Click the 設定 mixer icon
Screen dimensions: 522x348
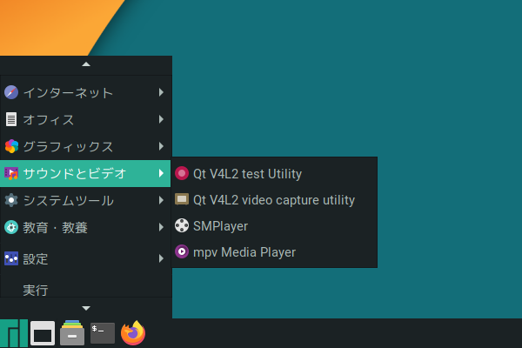pyautogui.click(x=11, y=258)
